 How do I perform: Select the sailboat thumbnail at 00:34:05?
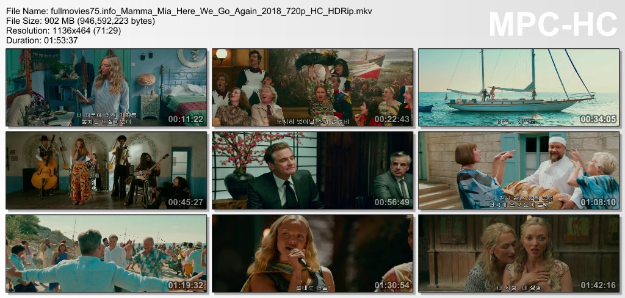(x=519, y=87)
